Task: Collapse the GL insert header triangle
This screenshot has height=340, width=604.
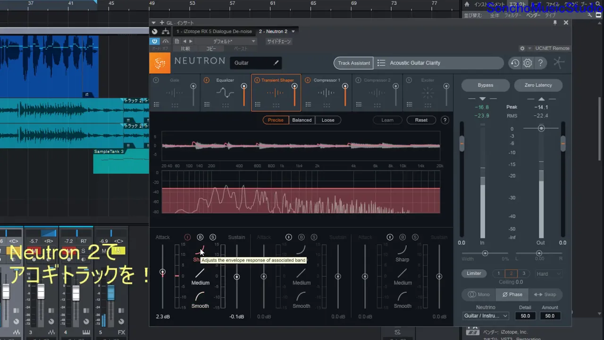Action: tap(153, 23)
